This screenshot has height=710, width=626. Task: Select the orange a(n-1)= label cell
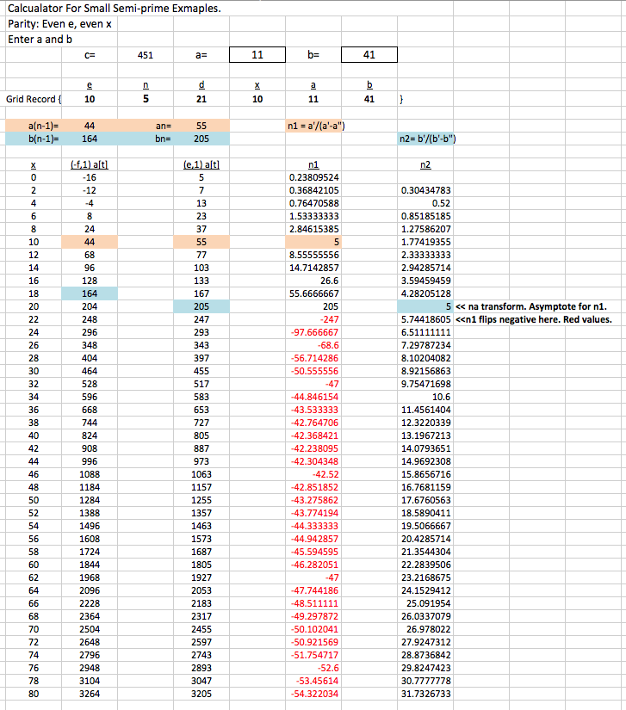point(34,126)
